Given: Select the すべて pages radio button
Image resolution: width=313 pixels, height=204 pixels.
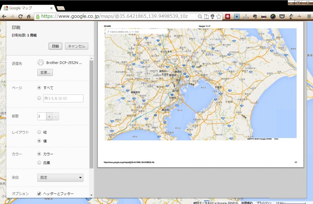Looking at the screenshot, I should pos(39,88).
